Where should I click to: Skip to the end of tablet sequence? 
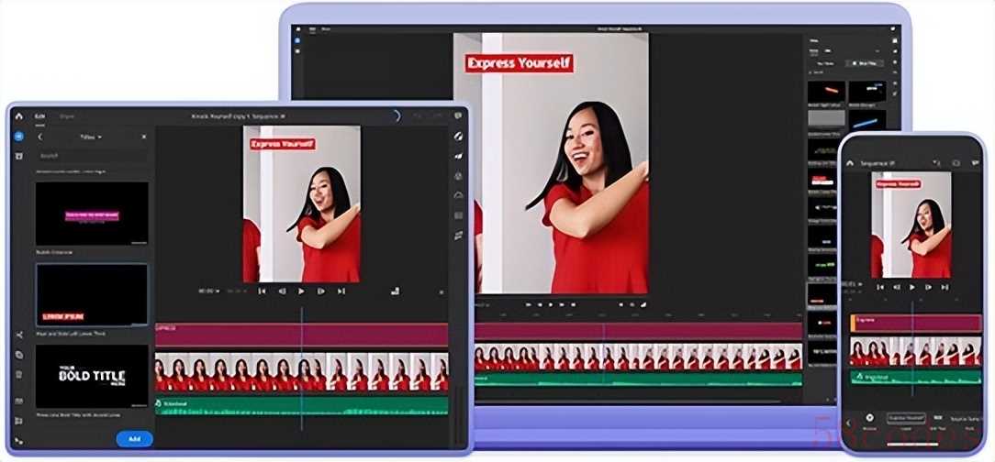[x=341, y=291]
